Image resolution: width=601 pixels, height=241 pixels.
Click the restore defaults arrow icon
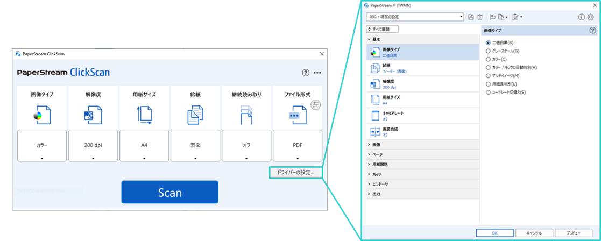tap(492, 17)
